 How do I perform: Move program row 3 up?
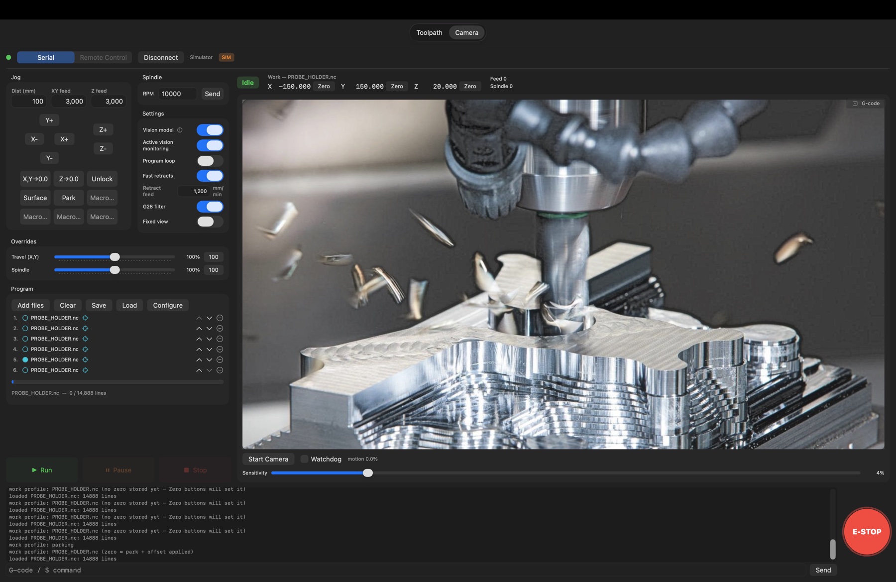click(199, 339)
